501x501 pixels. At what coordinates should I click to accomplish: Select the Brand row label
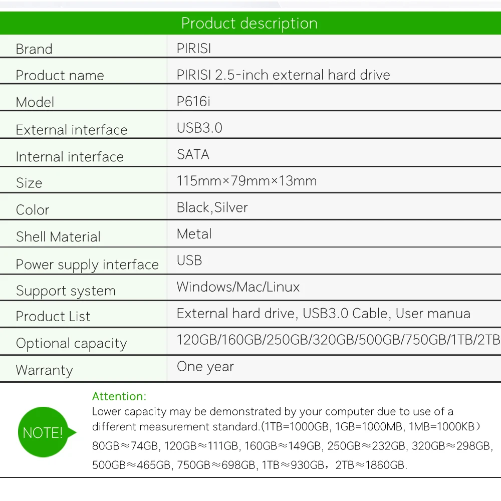pos(34,49)
